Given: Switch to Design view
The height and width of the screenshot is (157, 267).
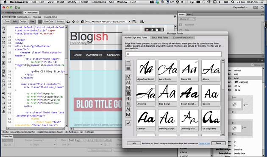Looking at the screenshot, I should pos(23,22).
